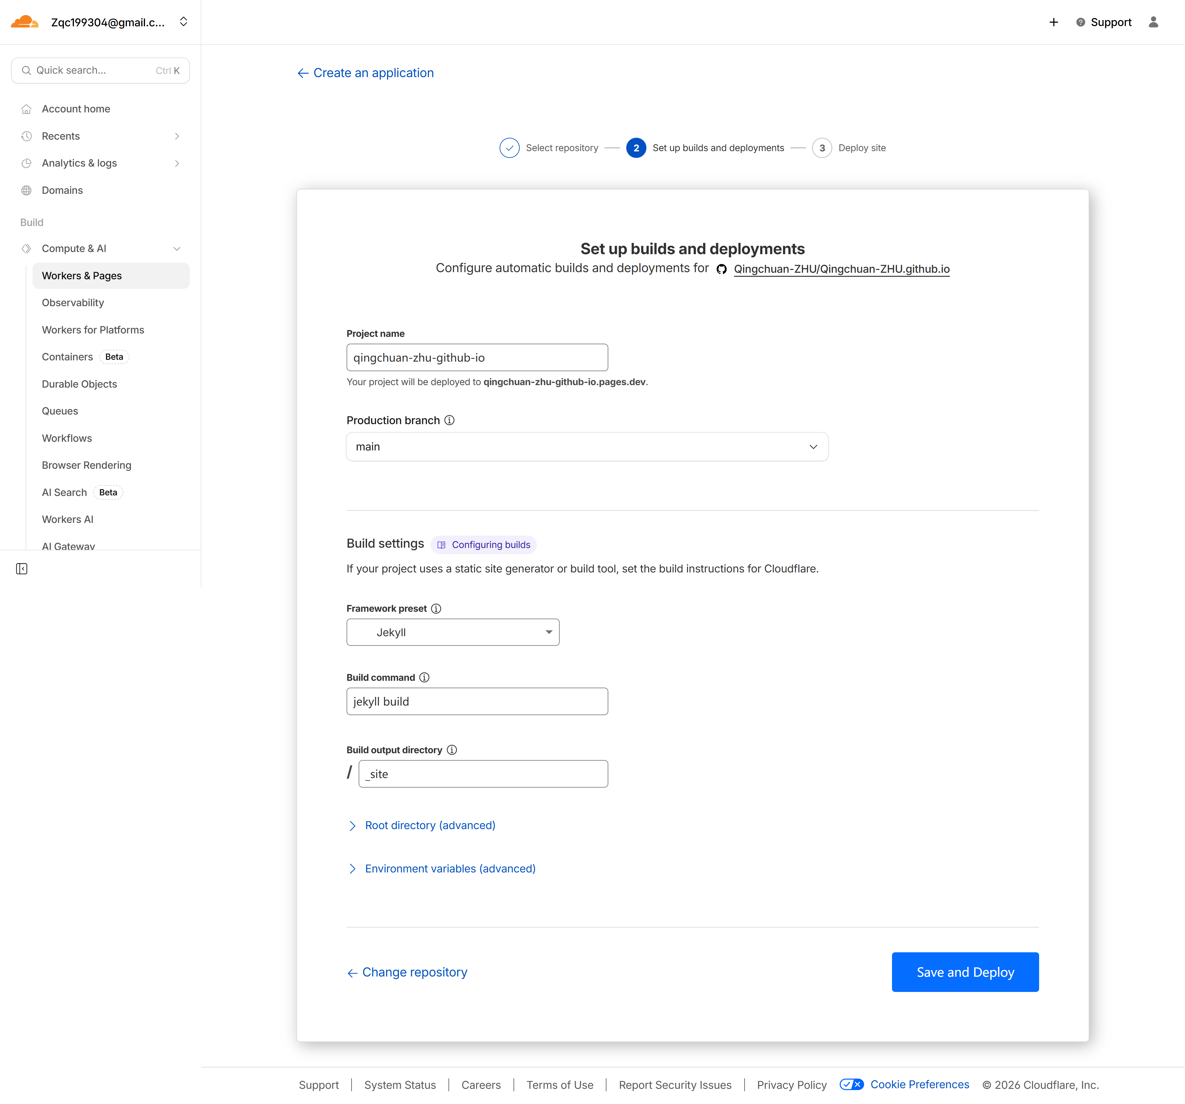The width and height of the screenshot is (1185, 1104).
Task: Click the plus icon in the top bar
Action: point(1054,22)
